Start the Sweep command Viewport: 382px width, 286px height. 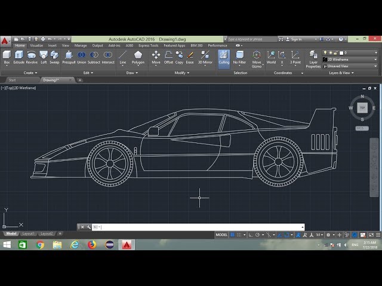(x=54, y=57)
